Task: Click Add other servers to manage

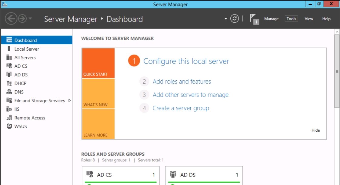Action: 191,95
